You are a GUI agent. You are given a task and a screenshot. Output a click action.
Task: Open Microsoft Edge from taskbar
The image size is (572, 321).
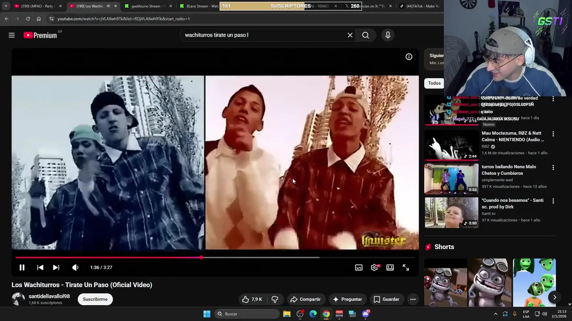click(313, 314)
